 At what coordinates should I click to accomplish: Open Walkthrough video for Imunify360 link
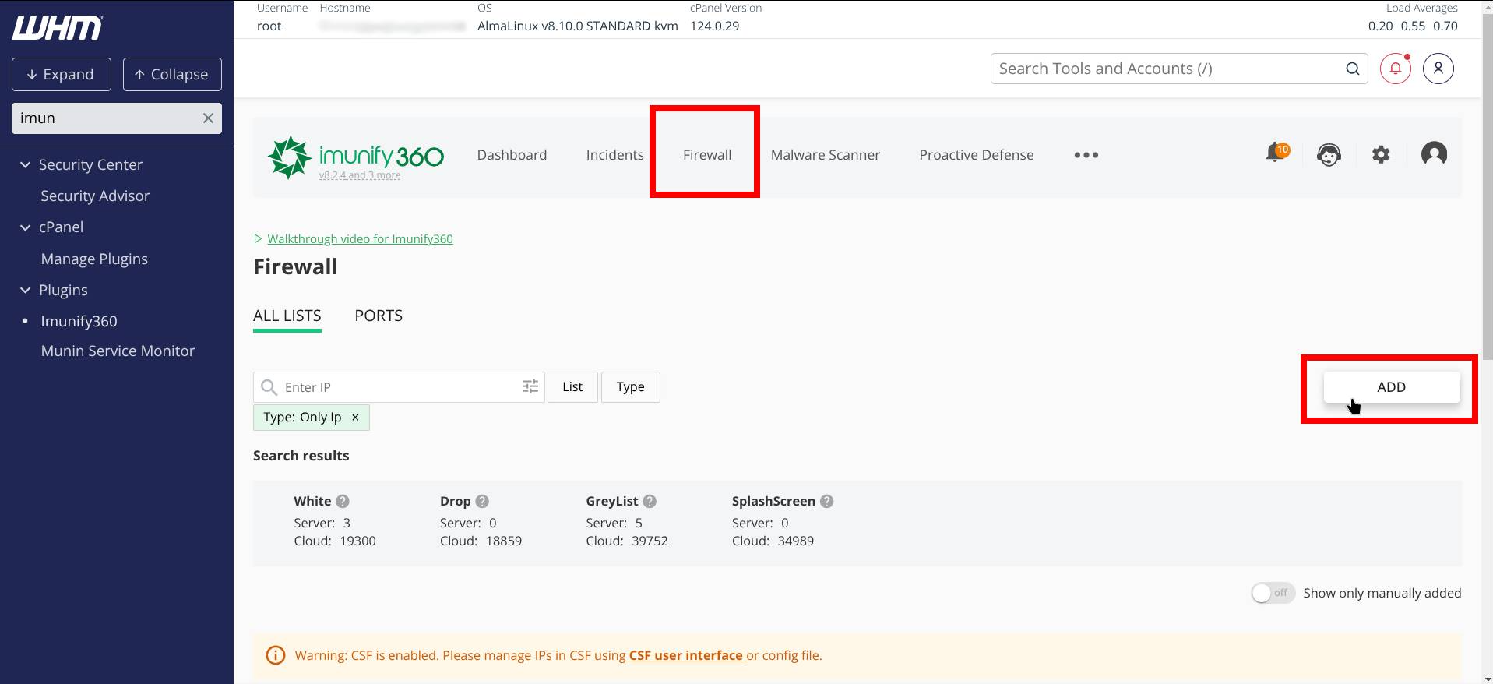tap(360, 239)
